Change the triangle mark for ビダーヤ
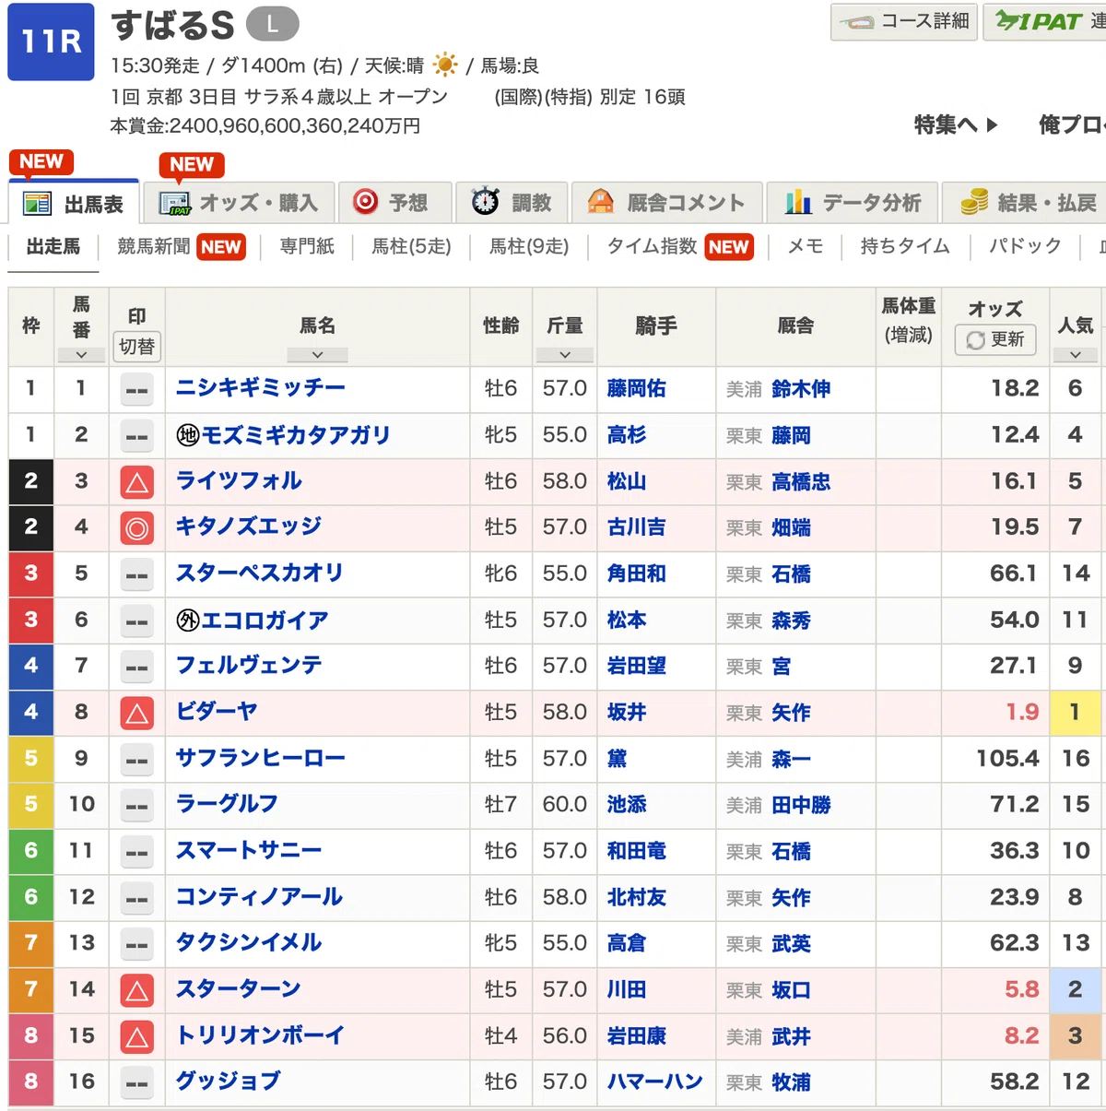Viewport: 1106px width, 1111px height. 136,713
